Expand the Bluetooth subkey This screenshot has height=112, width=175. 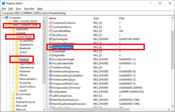(13, 48)
